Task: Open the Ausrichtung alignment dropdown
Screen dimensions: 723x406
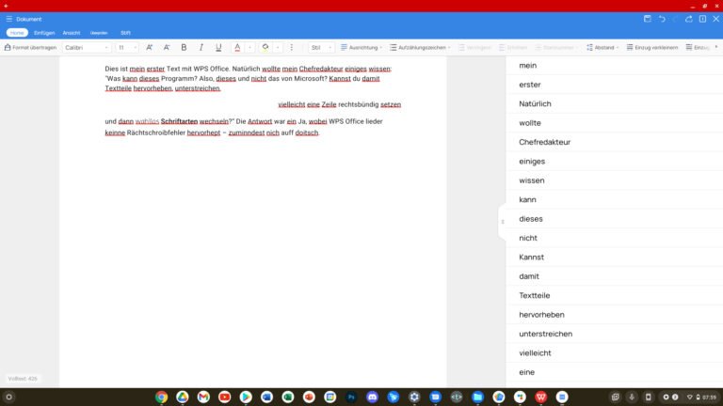Action: coord(361,47)
